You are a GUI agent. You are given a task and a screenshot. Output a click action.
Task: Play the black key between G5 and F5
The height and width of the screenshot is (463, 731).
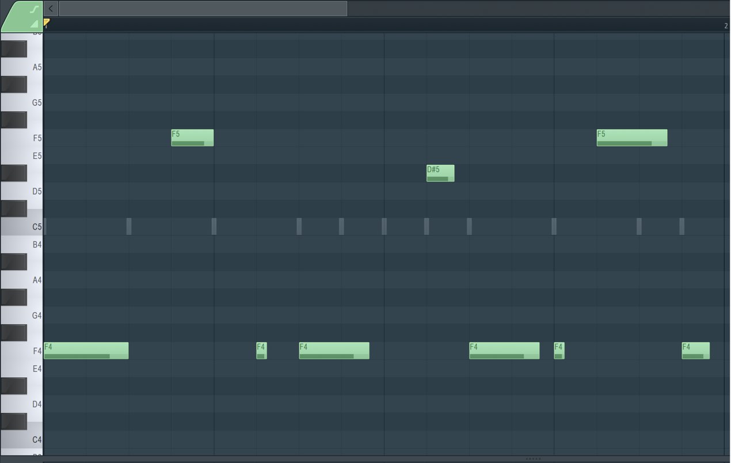(13, 120)
